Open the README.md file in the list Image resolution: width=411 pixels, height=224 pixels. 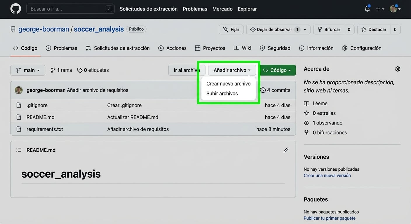[x=41, y=117]
